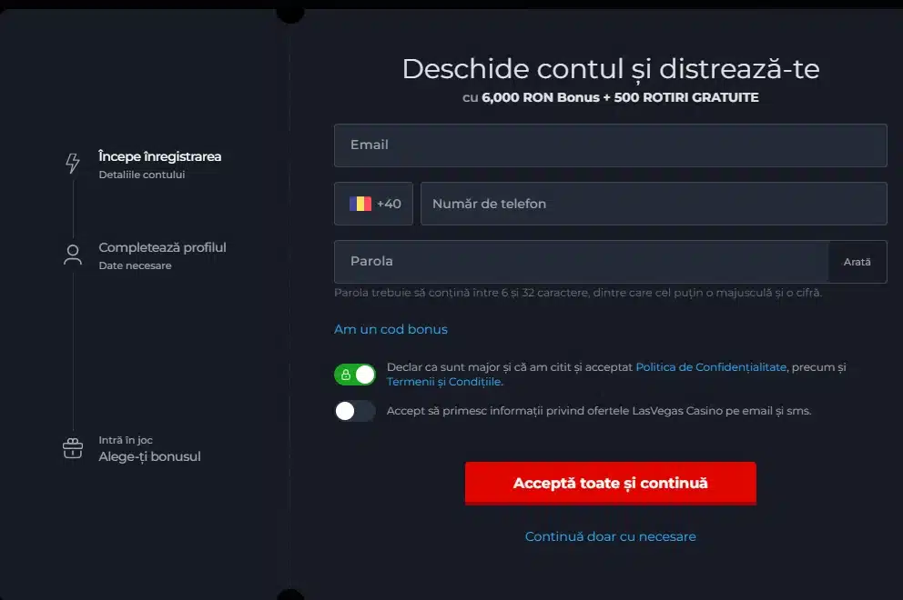Select the Alege-ți bonusul step
Image resolution: width=903 pixels, height=600 pixels.
coord(149,456)
